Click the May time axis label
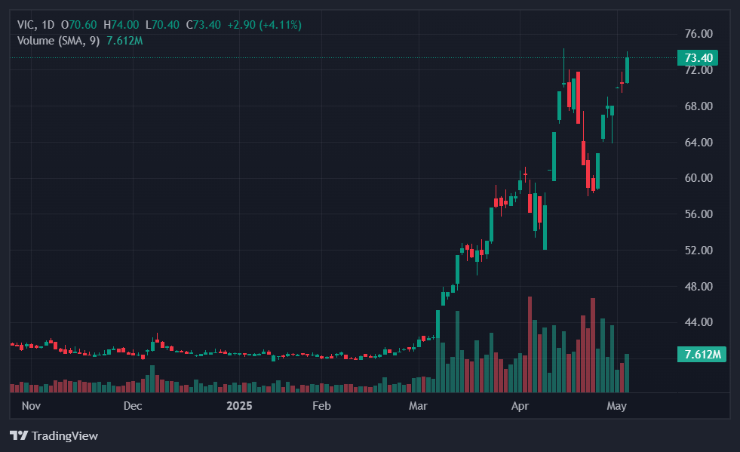 tap(616, 406)
